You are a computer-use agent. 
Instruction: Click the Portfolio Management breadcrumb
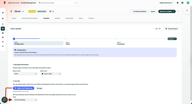click(x=28, y=3)
